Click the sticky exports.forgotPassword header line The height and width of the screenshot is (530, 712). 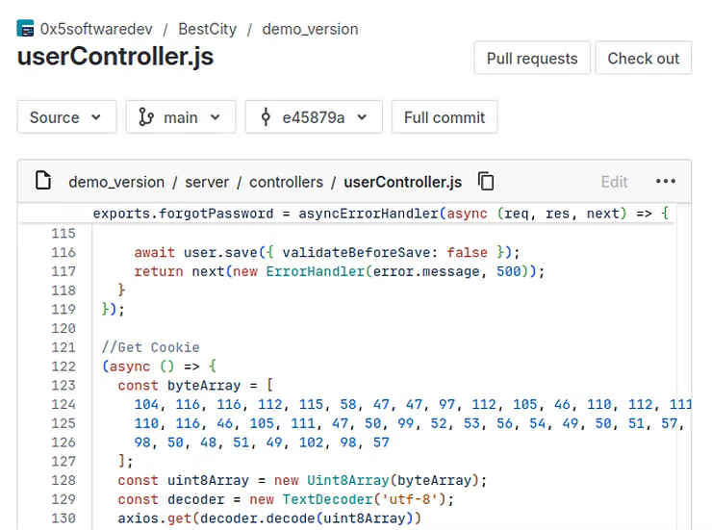[381, 214]
